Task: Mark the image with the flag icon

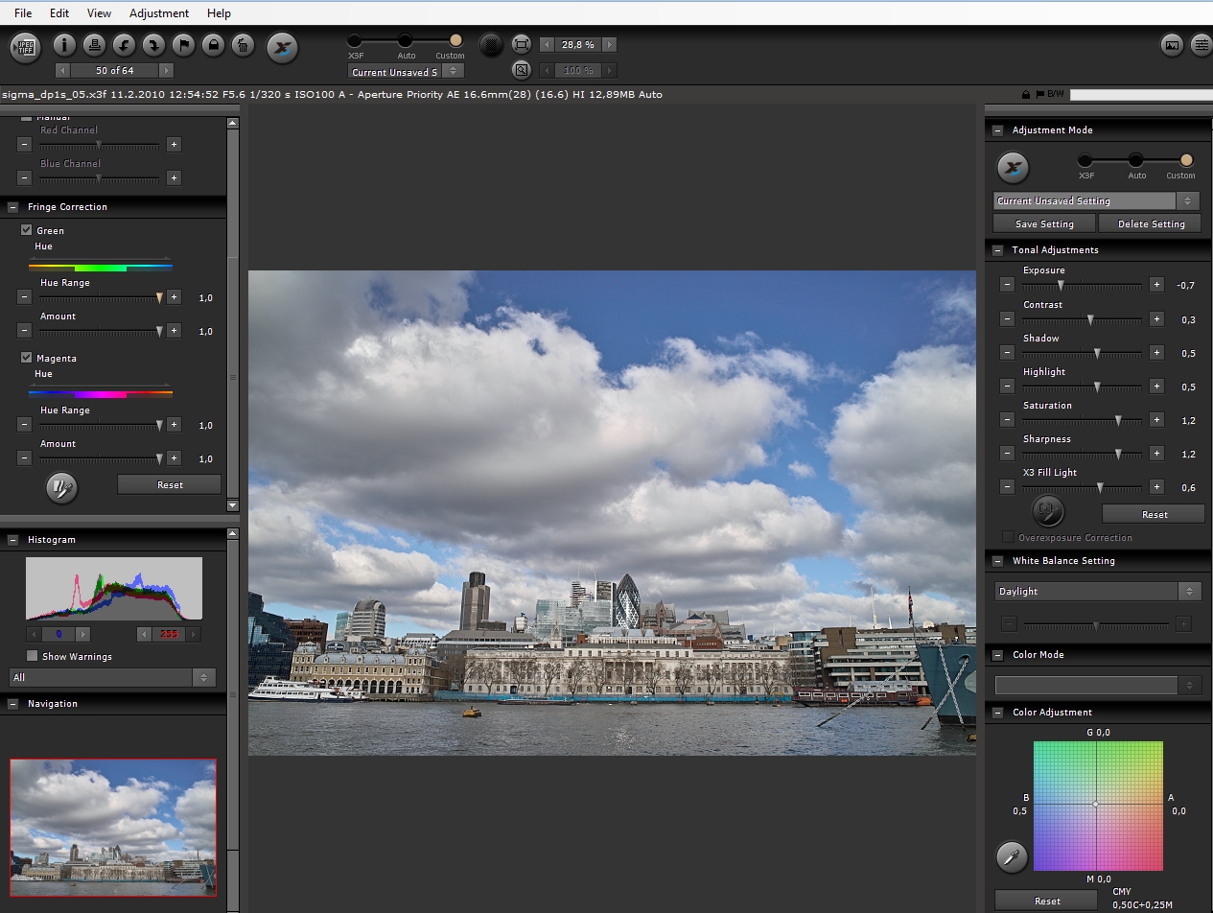Action: tap(183, 45)
